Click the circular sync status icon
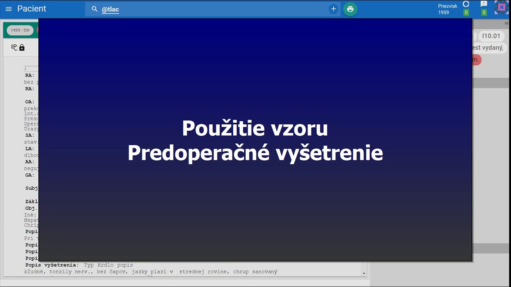 [x=466, y=4]
